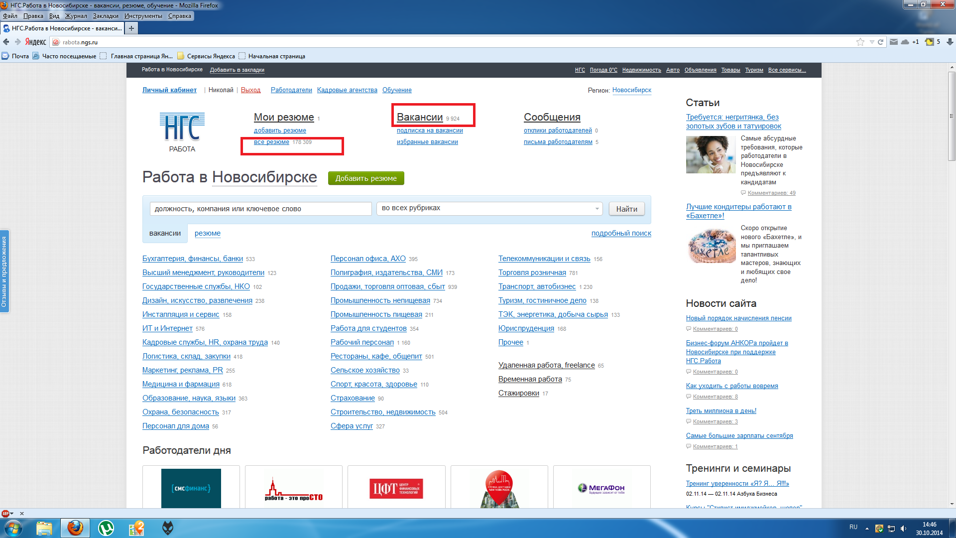Reload the page with the refresh icon

(x=880, y=42)
